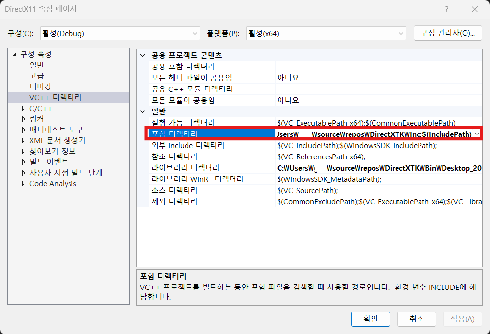The height and width of the screenshot is (334, 490).
Task: Collapse the 일반 property grid section
Action: [143, 111]
